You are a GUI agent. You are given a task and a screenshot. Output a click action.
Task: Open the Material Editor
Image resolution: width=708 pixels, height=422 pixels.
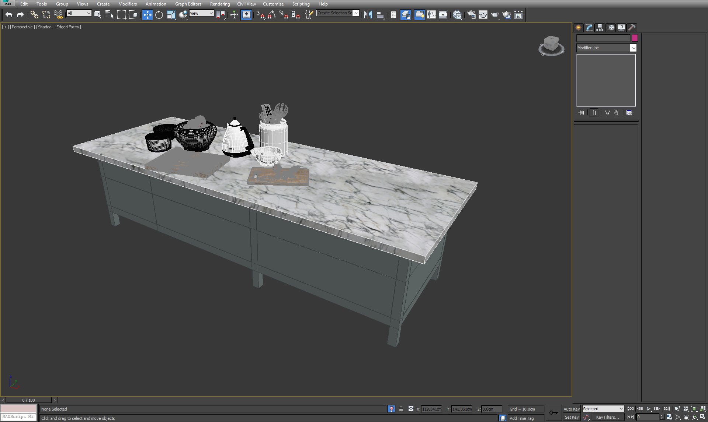[x=457, y=15]
